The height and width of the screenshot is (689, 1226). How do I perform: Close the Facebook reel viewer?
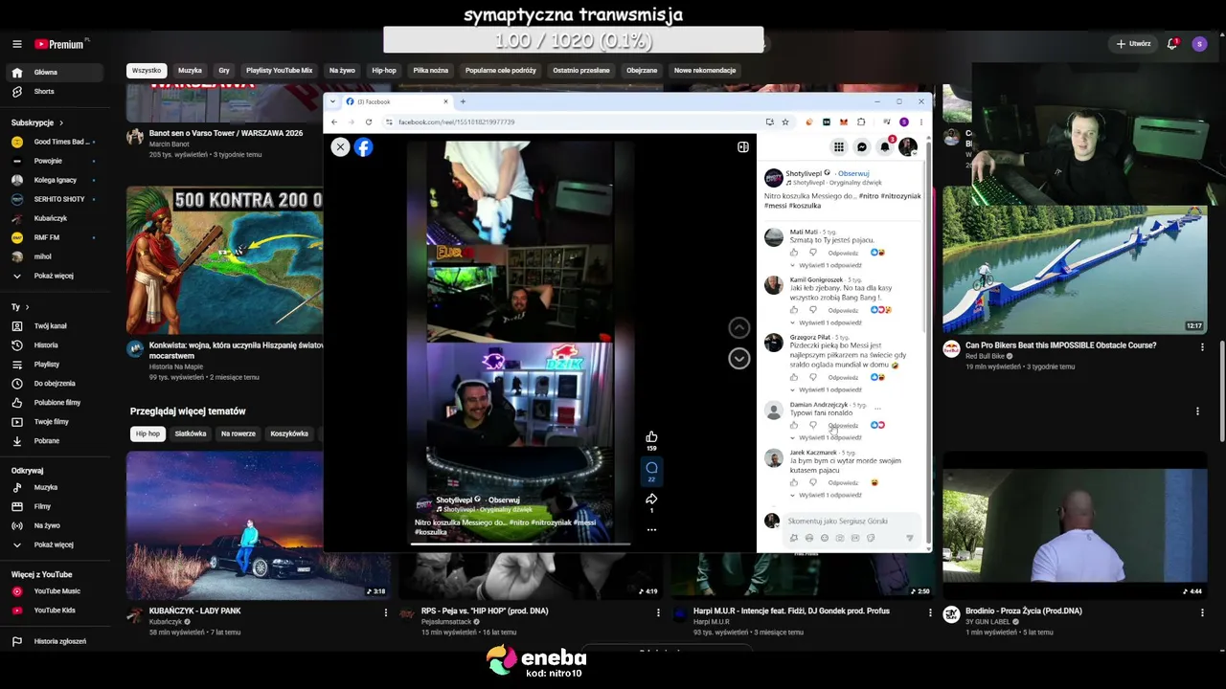[340, 146]
